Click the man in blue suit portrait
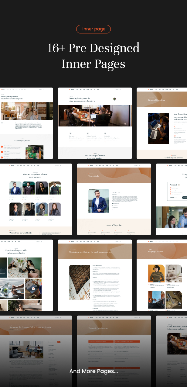Image resolution: width=187 pixels, height=387 pixels. pyautogui.click(x=99, y=201)
